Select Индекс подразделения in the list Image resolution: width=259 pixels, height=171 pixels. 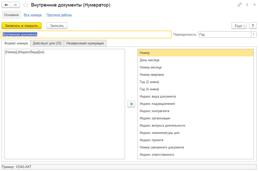[157, 104]
